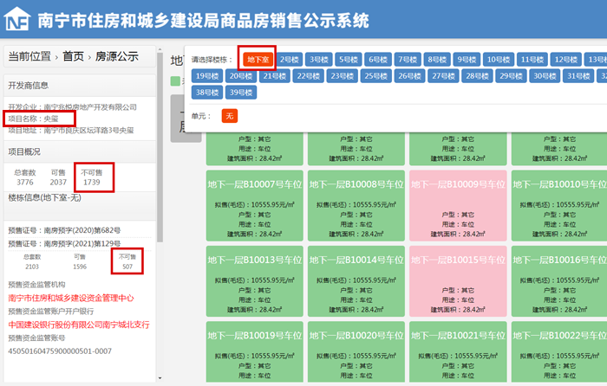The height and width of the screenshot is (386, 607).
Task: Click presale permit (2020)第682号
Action: tap(64, 230)
